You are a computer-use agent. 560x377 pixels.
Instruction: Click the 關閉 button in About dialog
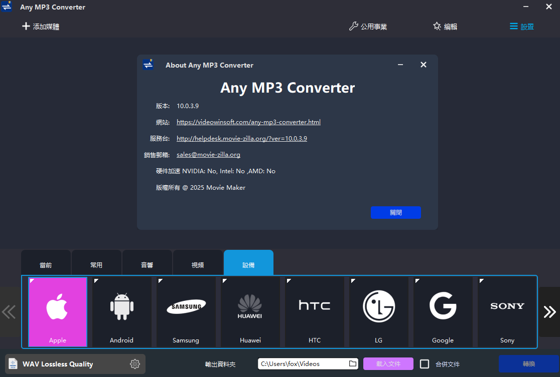(395, 212)
